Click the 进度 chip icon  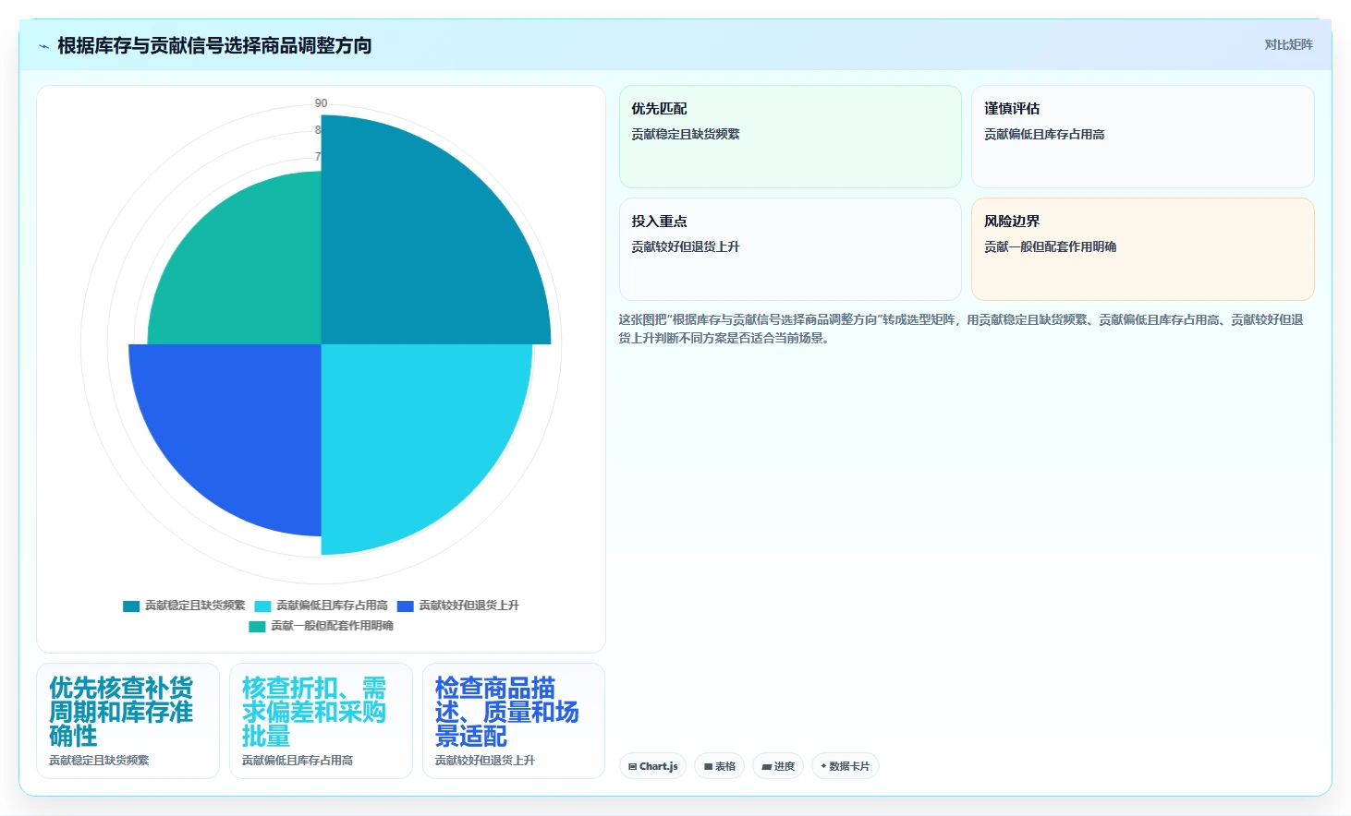pos(766,767)
